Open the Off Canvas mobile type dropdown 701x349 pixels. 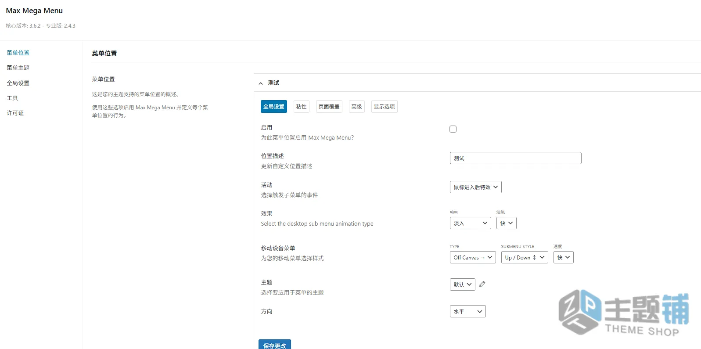pyautogui.click(x=473, y=257)
